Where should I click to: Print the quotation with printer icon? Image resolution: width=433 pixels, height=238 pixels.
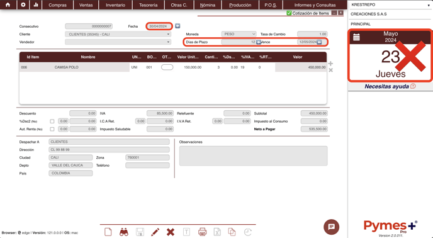203,232
